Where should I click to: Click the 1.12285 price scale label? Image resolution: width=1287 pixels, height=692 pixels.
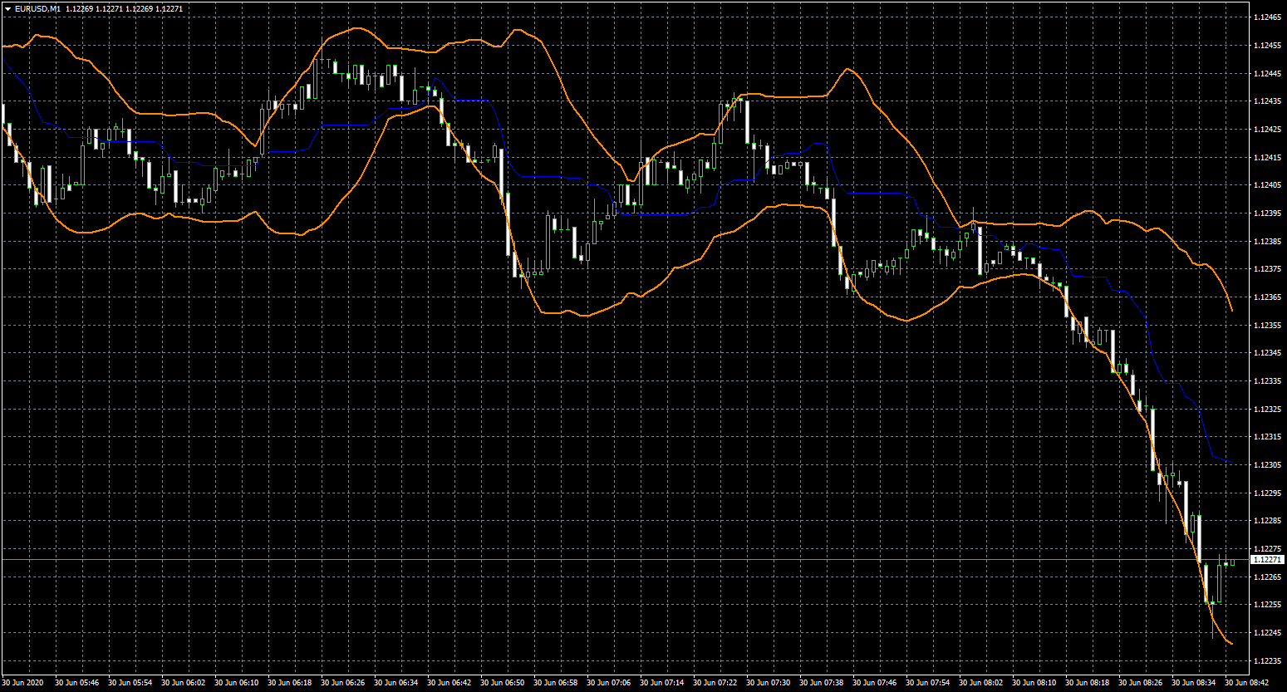coord(1266,520)
